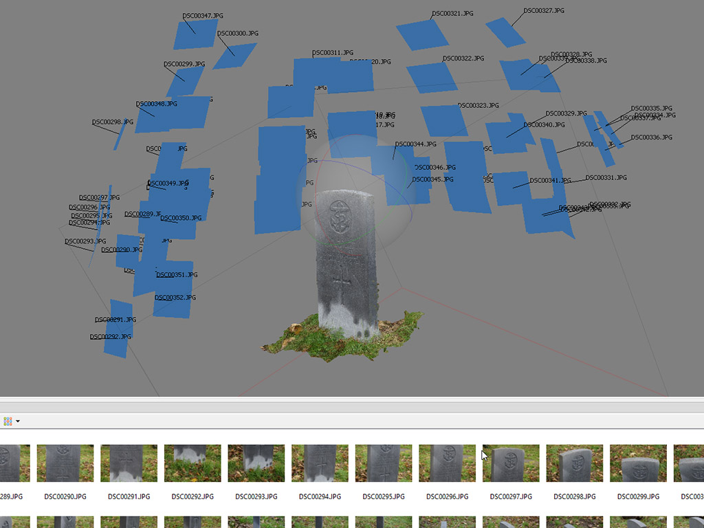This screenshot has width=704, height=528.
Task: Select the DSC00298.JPG thumbnail image in Photos pane
Action: click(575, 463)
